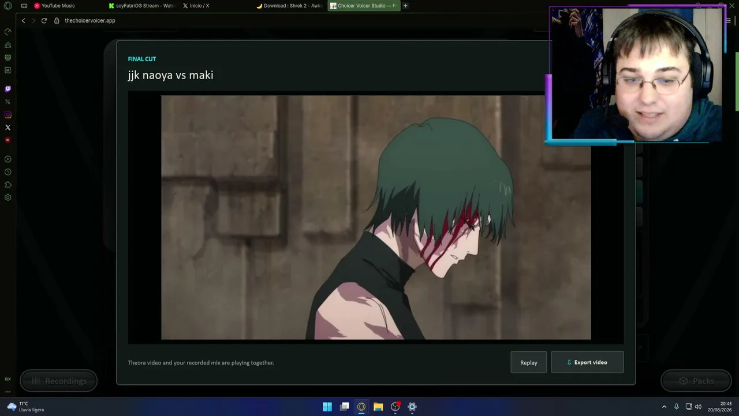Open the extensions cube icon
Image resolution: width=739 pixels, height=416 pixels.
tap(8, 184)
